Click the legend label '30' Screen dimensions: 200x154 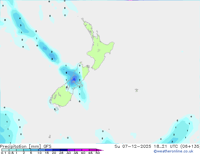point(68,153)
